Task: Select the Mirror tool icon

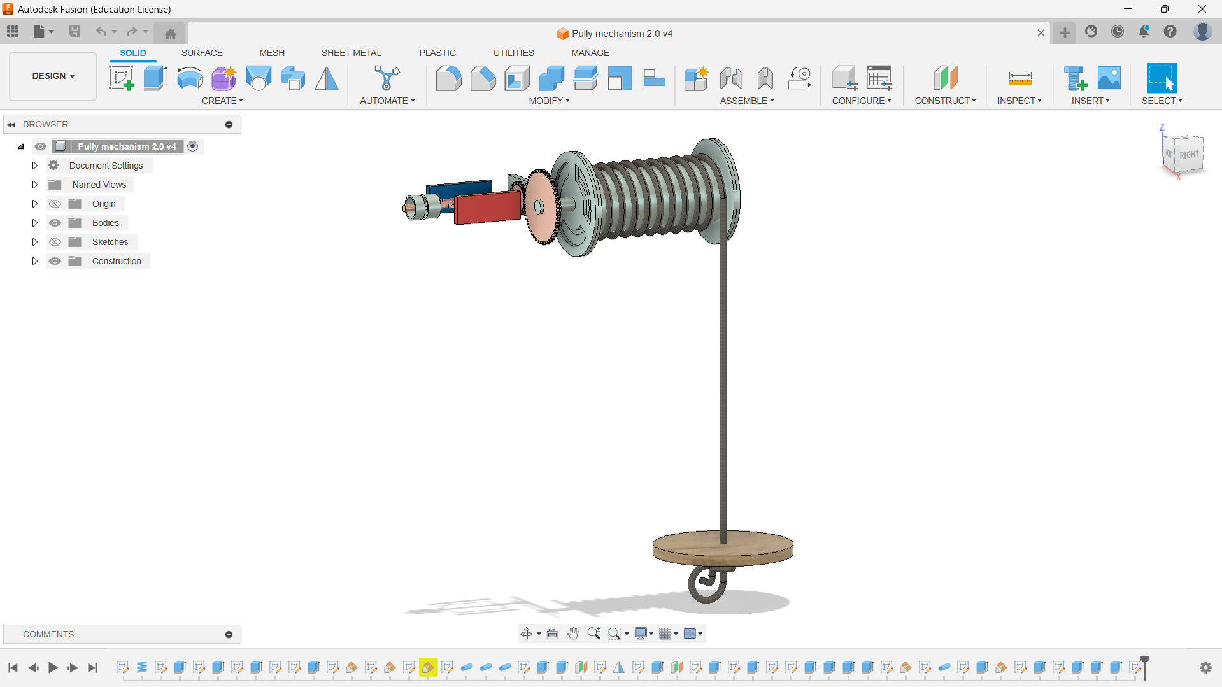Action: click(327, 78)
